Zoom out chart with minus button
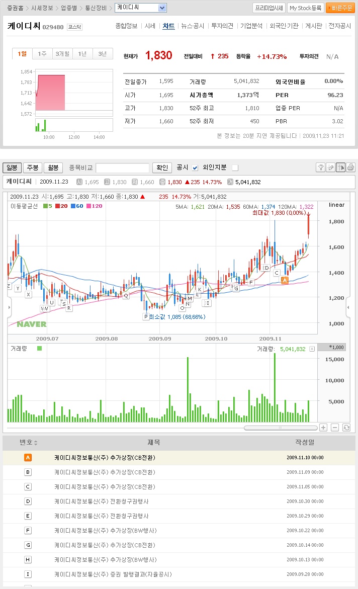The image size is (358, 589). [335, 428]
